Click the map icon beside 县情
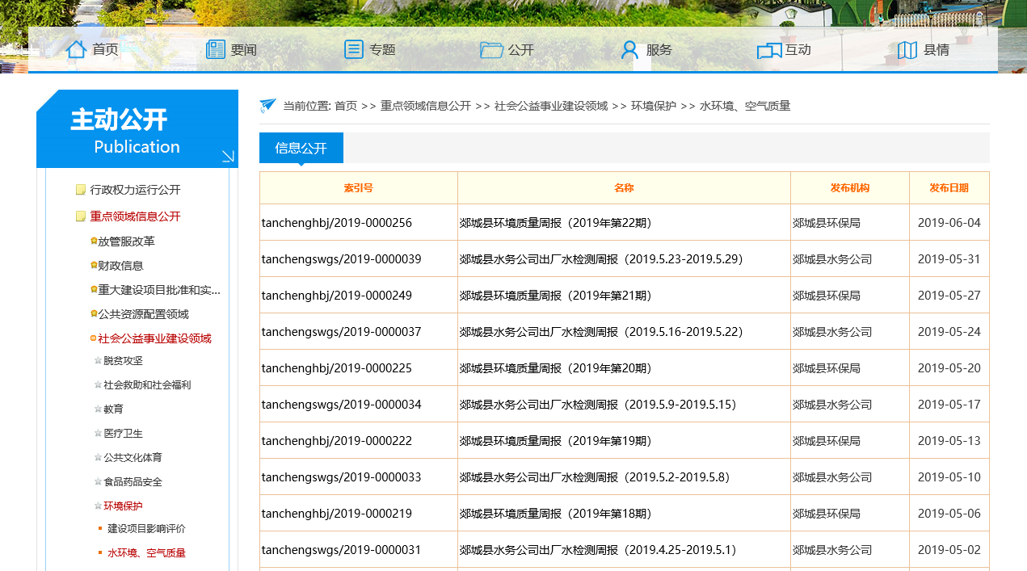 click(x=907, y=50)
